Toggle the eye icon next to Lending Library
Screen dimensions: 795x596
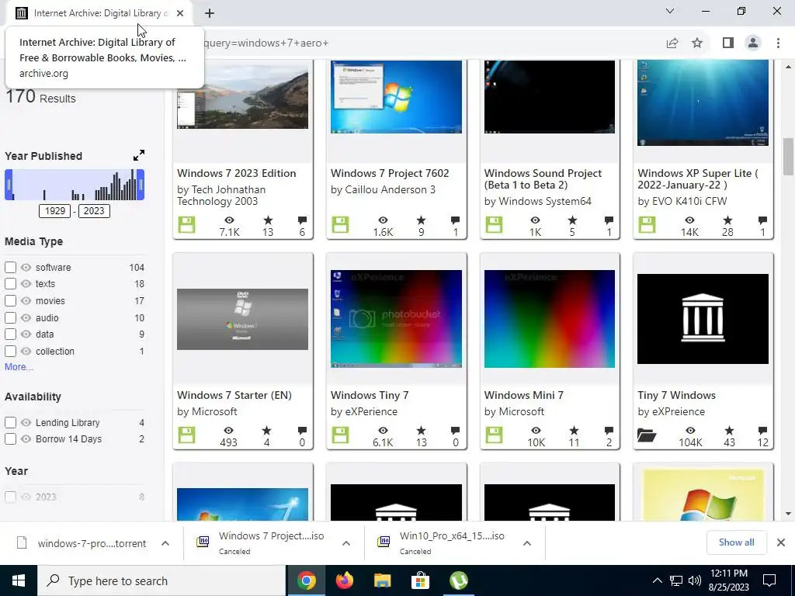(x=26, y=422)
